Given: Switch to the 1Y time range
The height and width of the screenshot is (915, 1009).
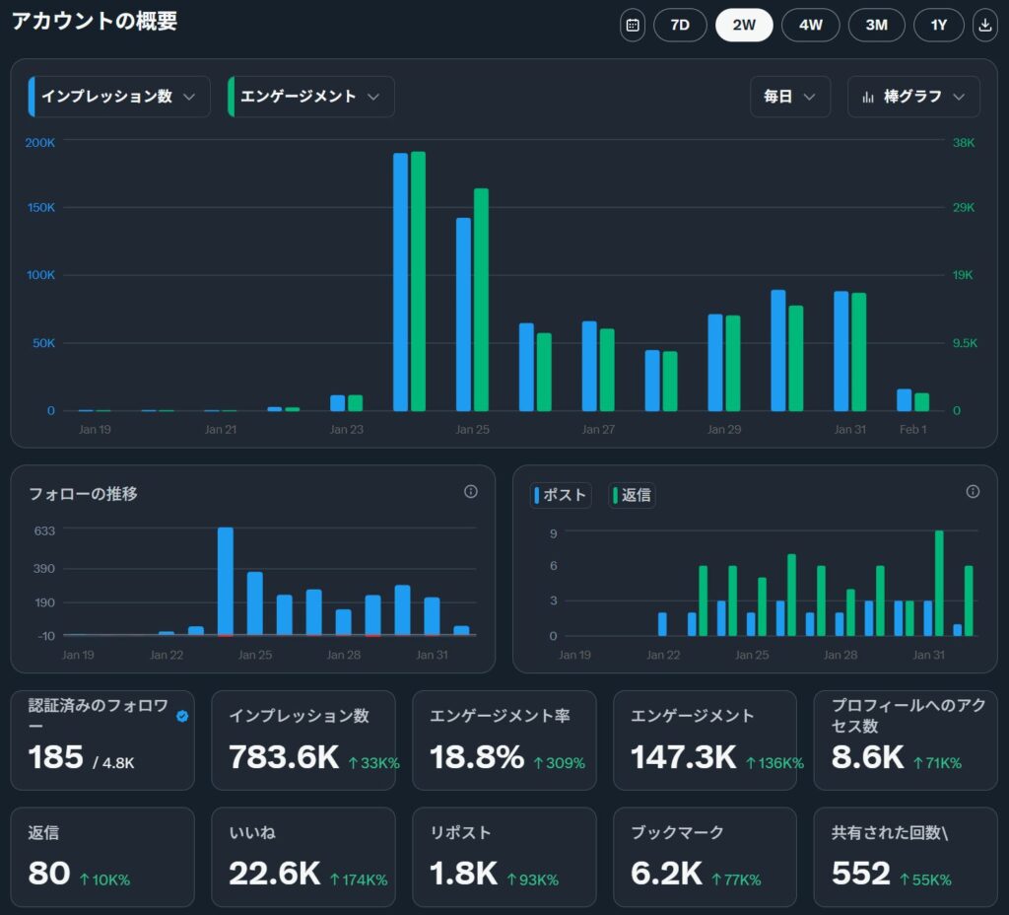Looking at the screenshot, I should (938, 25).
